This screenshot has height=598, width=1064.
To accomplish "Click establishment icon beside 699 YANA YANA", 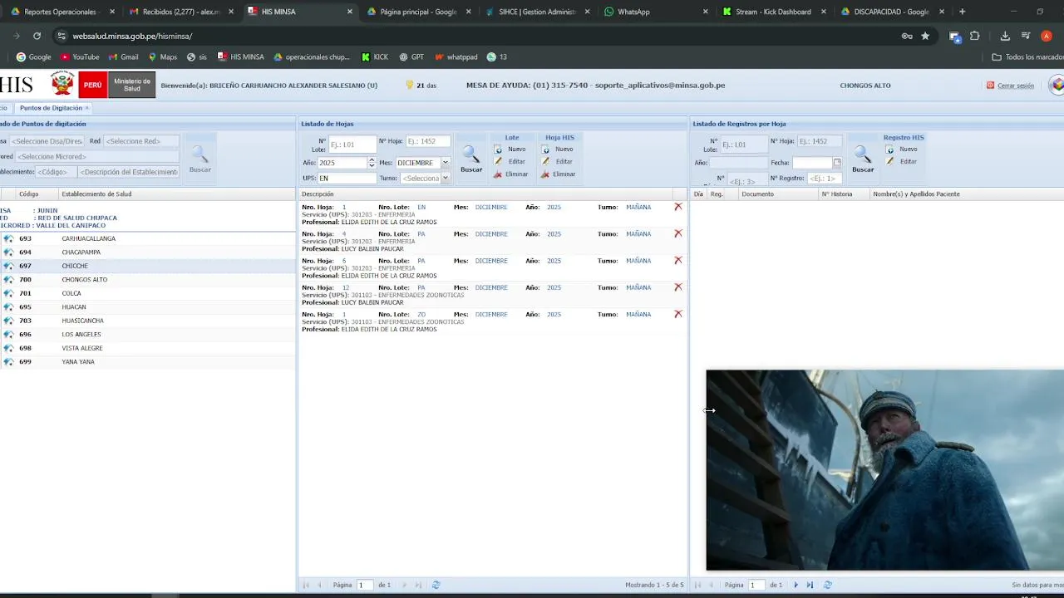I will click(8, 362).
